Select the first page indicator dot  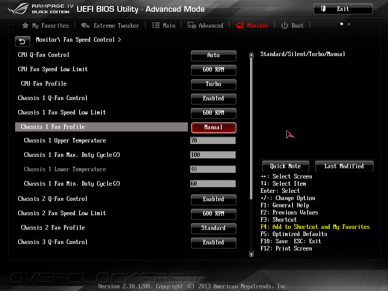tap(342, 24)
